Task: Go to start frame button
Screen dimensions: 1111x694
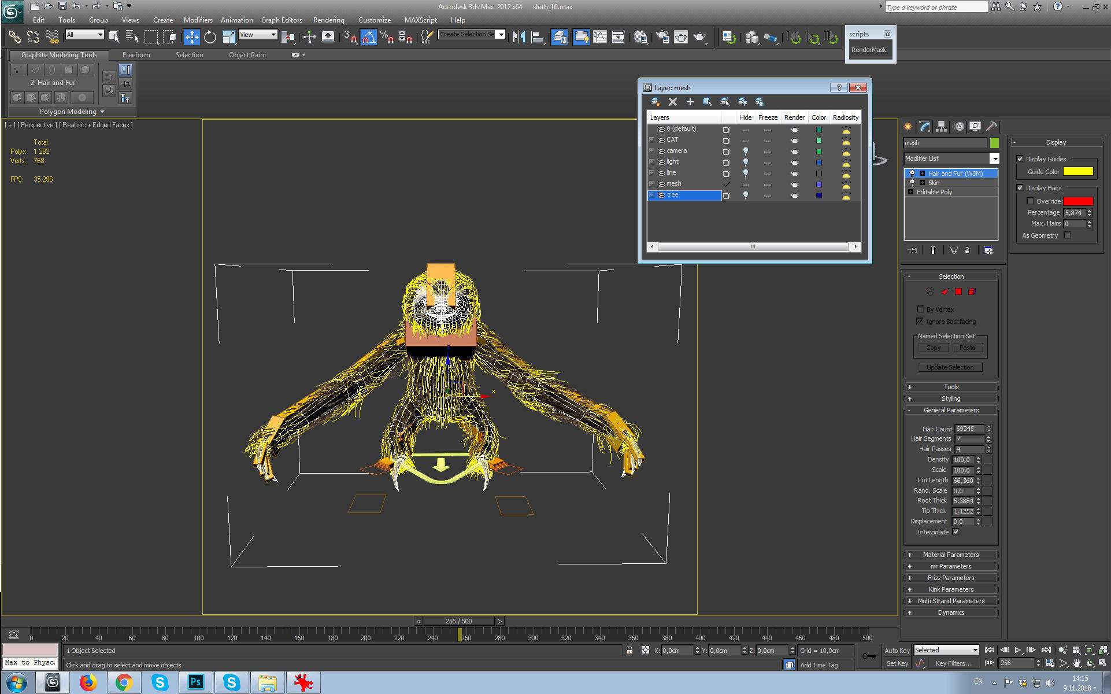Action: coord(990,650)
